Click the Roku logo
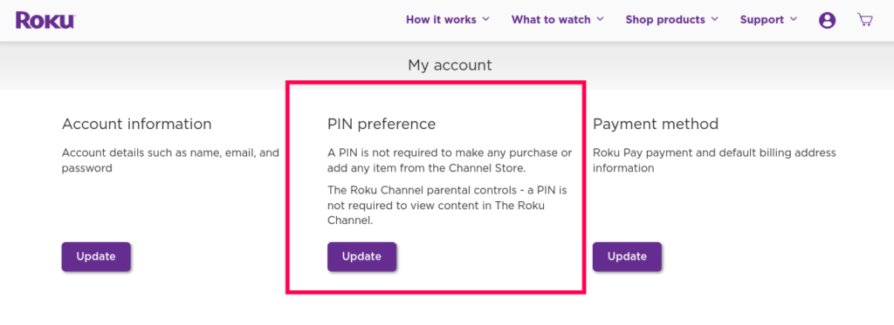 (x=45, y=20)
